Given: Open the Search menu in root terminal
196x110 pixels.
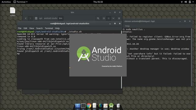Looking at the screenshot, I should point(40,28).
